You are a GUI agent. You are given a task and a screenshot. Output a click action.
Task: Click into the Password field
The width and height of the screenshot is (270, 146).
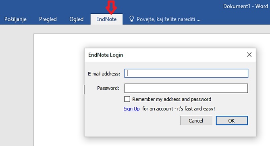point(186,88)
